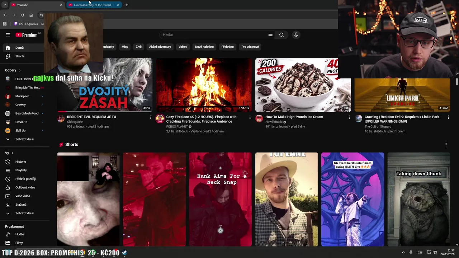Select the Nově nahráno filter chip
Image resolution: width=459 pixels, height=258 pixels.
(x=204, y=47)
